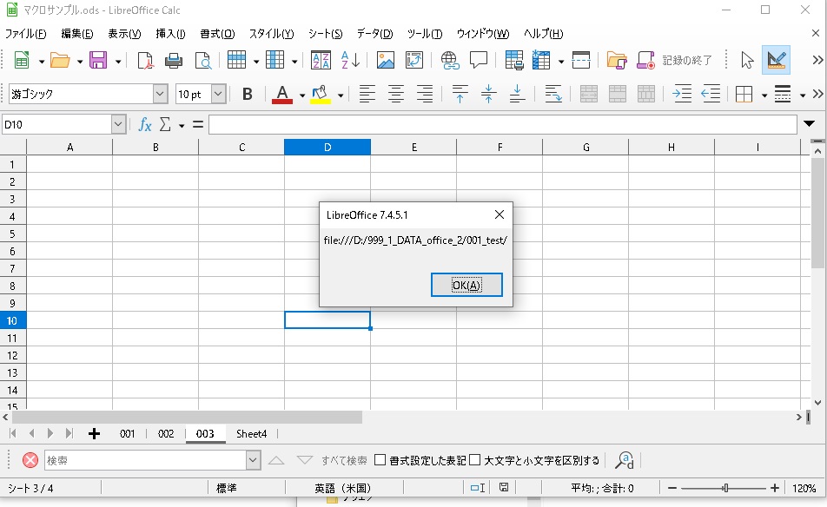Align text right
Screen dimensions: 827x507
coord(425,95)
